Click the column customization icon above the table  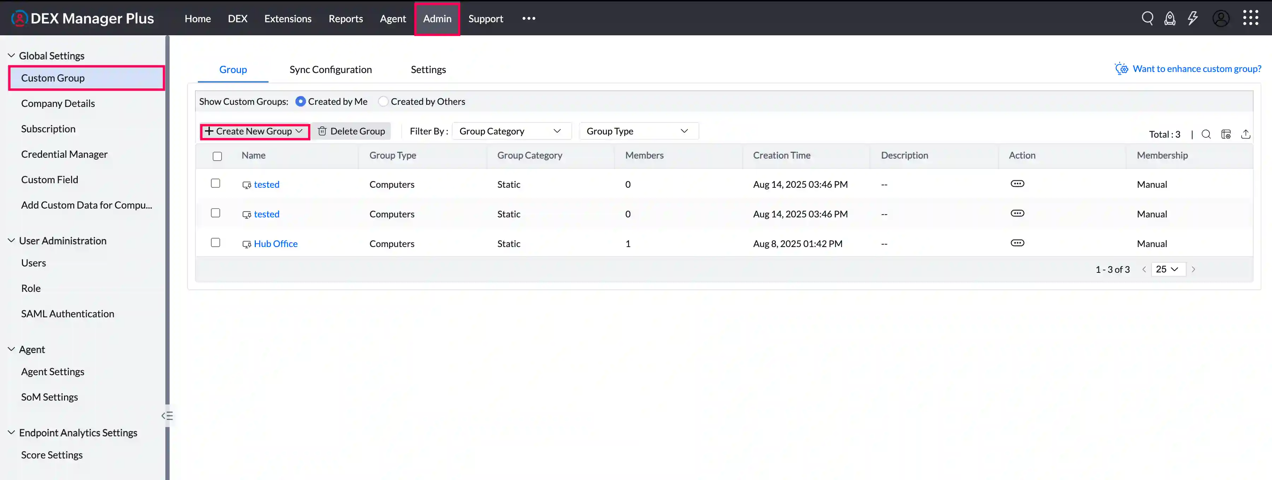point(1226,134)
